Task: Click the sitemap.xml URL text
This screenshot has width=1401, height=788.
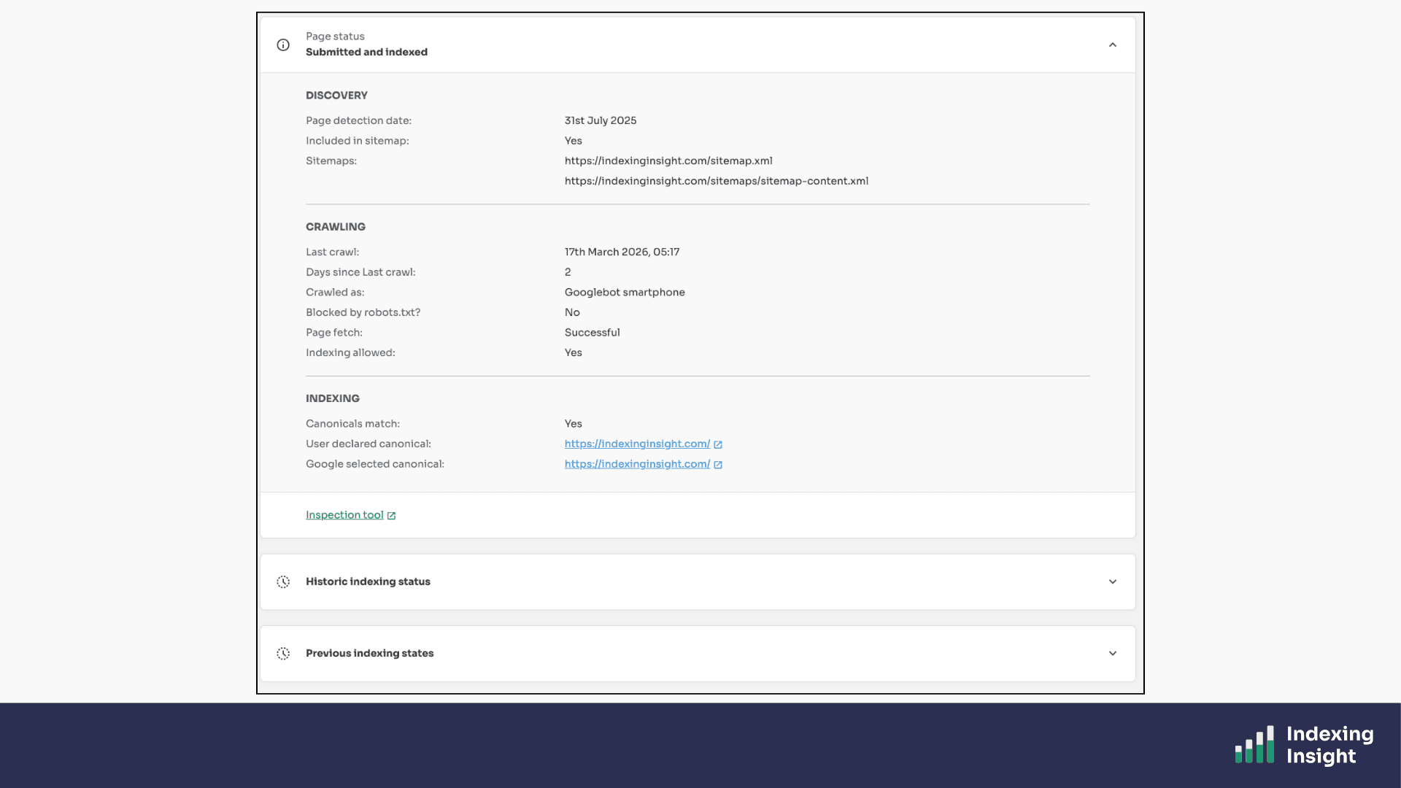Action: click(668, 161)
